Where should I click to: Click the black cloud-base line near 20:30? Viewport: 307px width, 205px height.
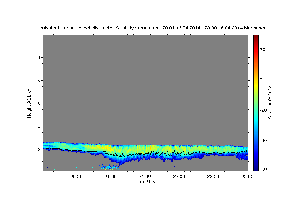pos(76,151)
